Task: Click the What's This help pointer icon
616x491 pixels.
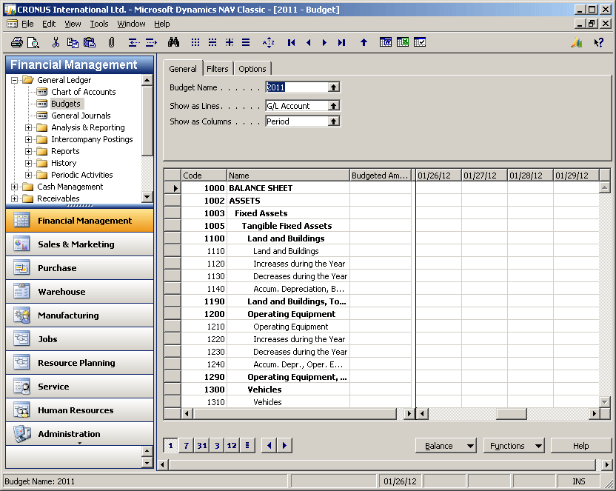Action: point(599,42)
